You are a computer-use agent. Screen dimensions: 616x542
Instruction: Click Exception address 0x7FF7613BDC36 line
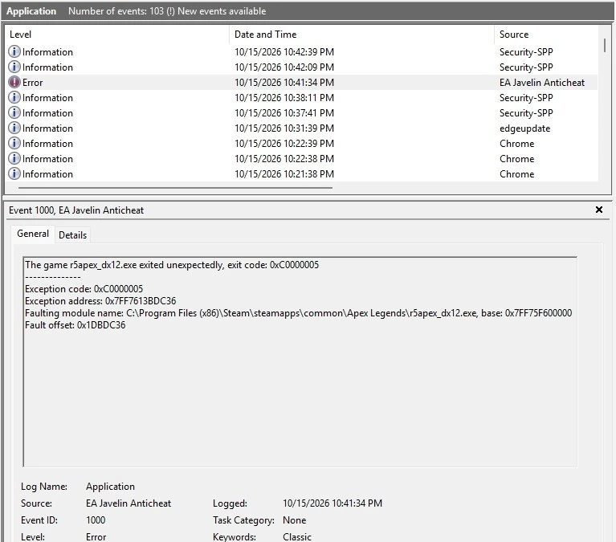coord(100,301)
